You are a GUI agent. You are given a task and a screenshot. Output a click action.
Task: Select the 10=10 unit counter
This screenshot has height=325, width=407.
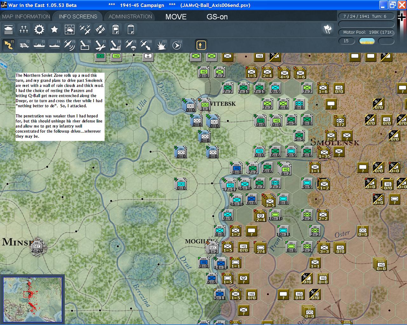click(x=275, y=215)
